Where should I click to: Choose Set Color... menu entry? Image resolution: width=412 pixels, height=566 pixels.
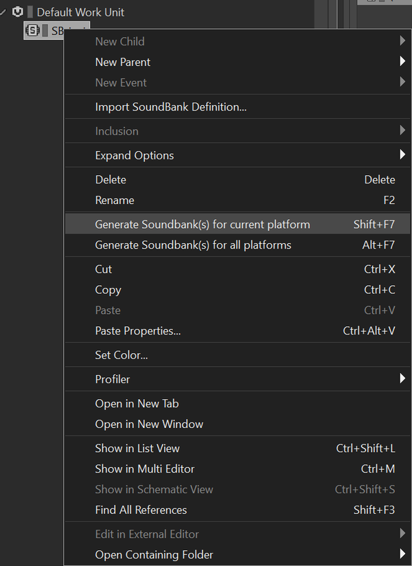click(122, 355)
